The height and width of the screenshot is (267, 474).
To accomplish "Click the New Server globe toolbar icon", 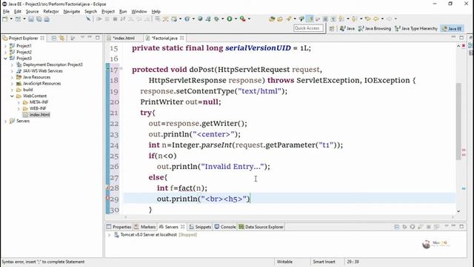I will [200, 19].
